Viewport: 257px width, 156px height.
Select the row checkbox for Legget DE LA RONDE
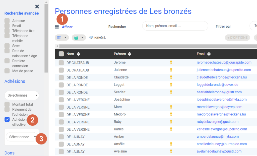click(x=61, y=85)
